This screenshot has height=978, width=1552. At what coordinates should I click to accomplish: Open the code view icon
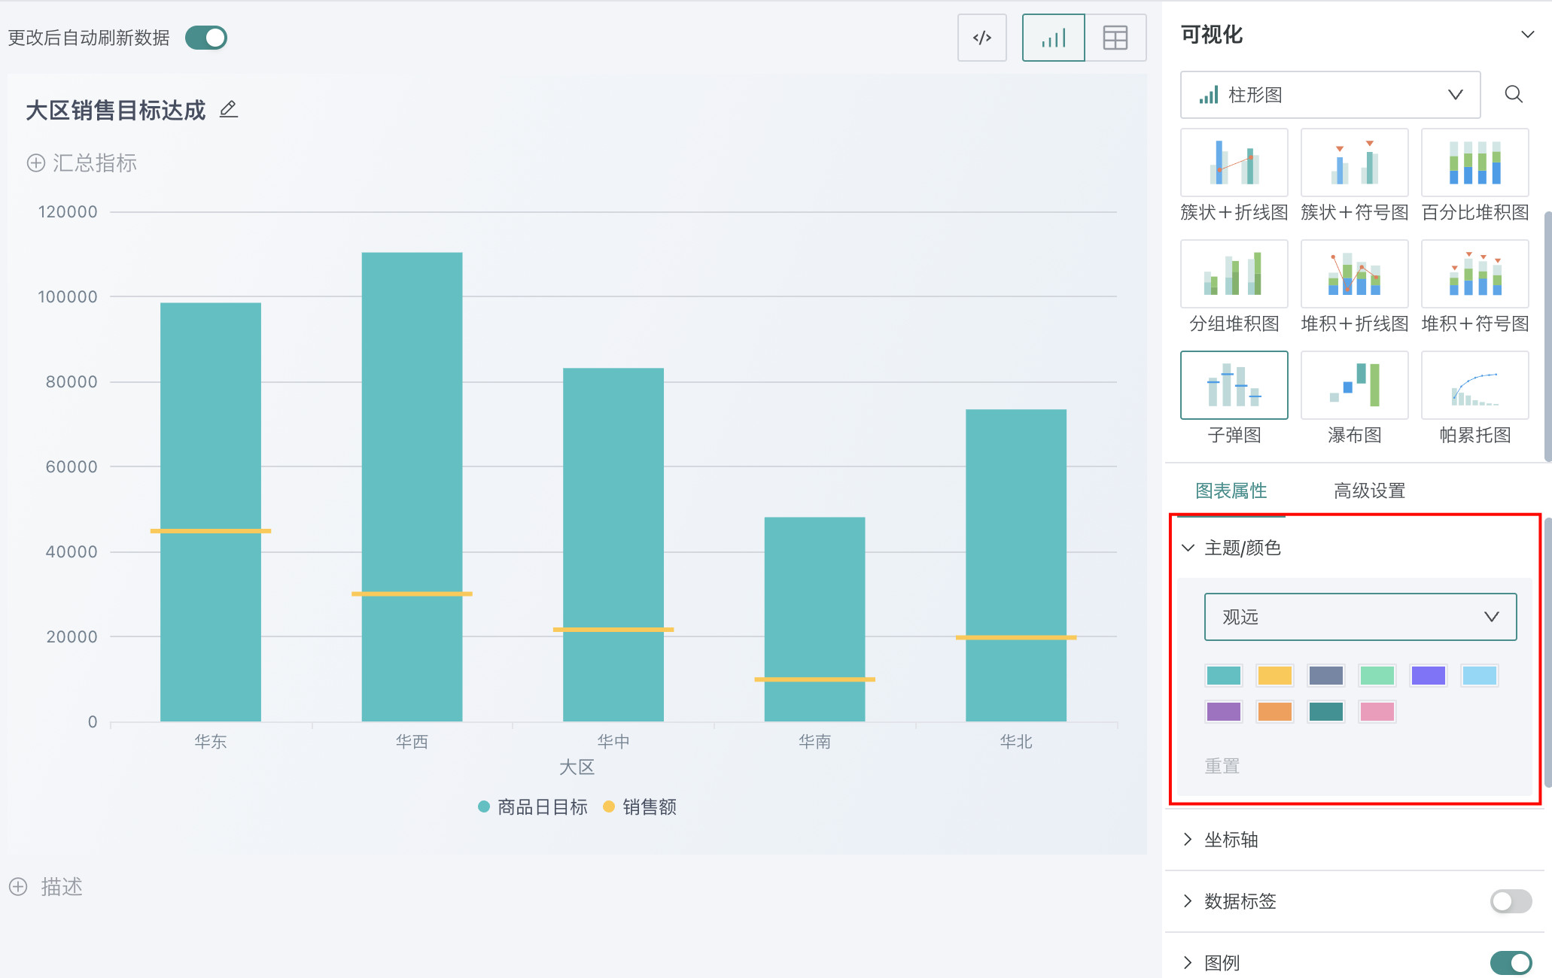981,38
